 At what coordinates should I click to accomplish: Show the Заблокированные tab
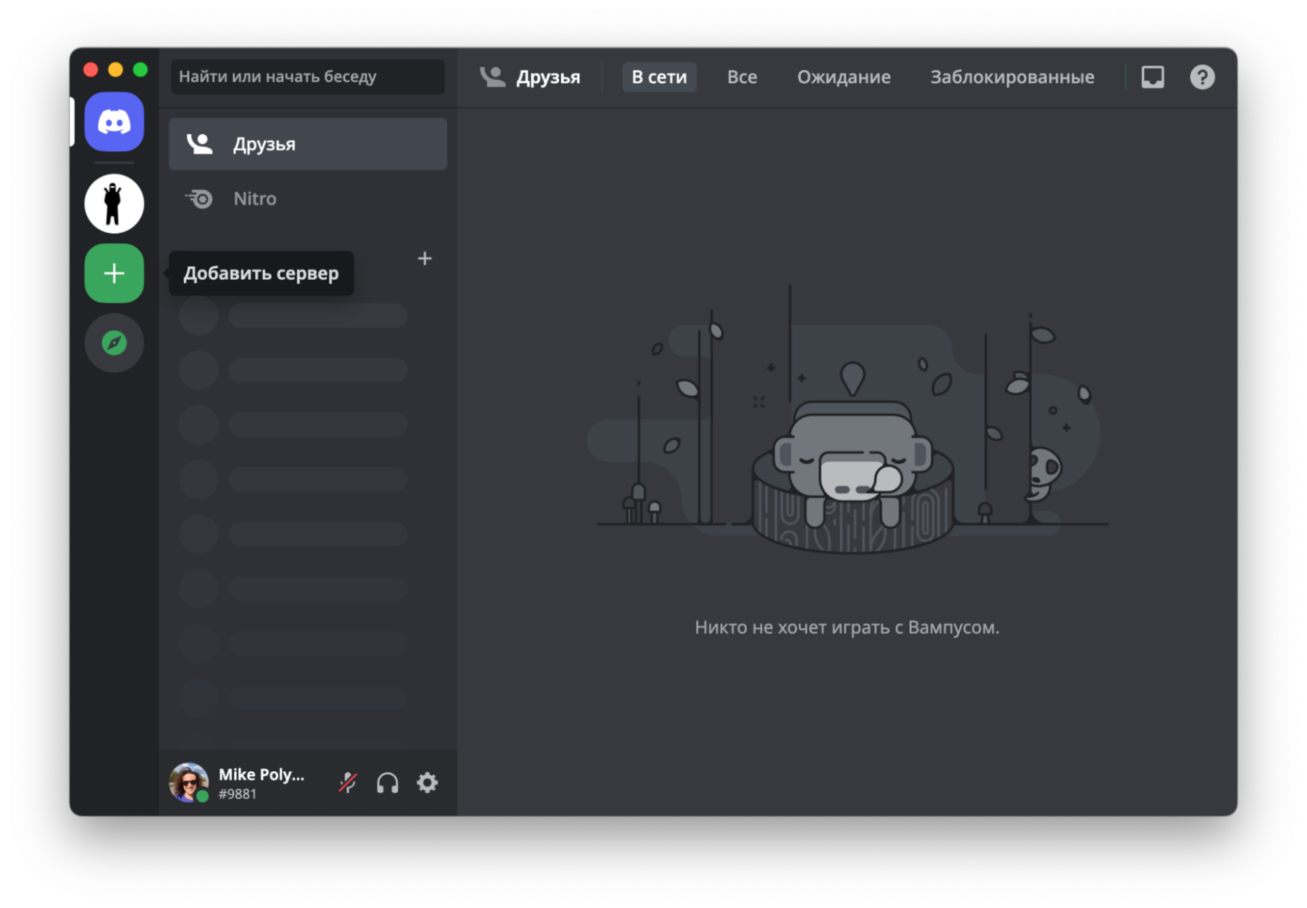click(1012, 77)
